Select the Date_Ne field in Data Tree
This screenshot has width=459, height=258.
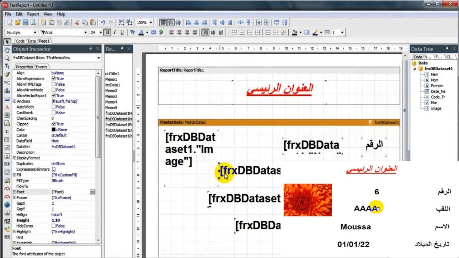438,91
